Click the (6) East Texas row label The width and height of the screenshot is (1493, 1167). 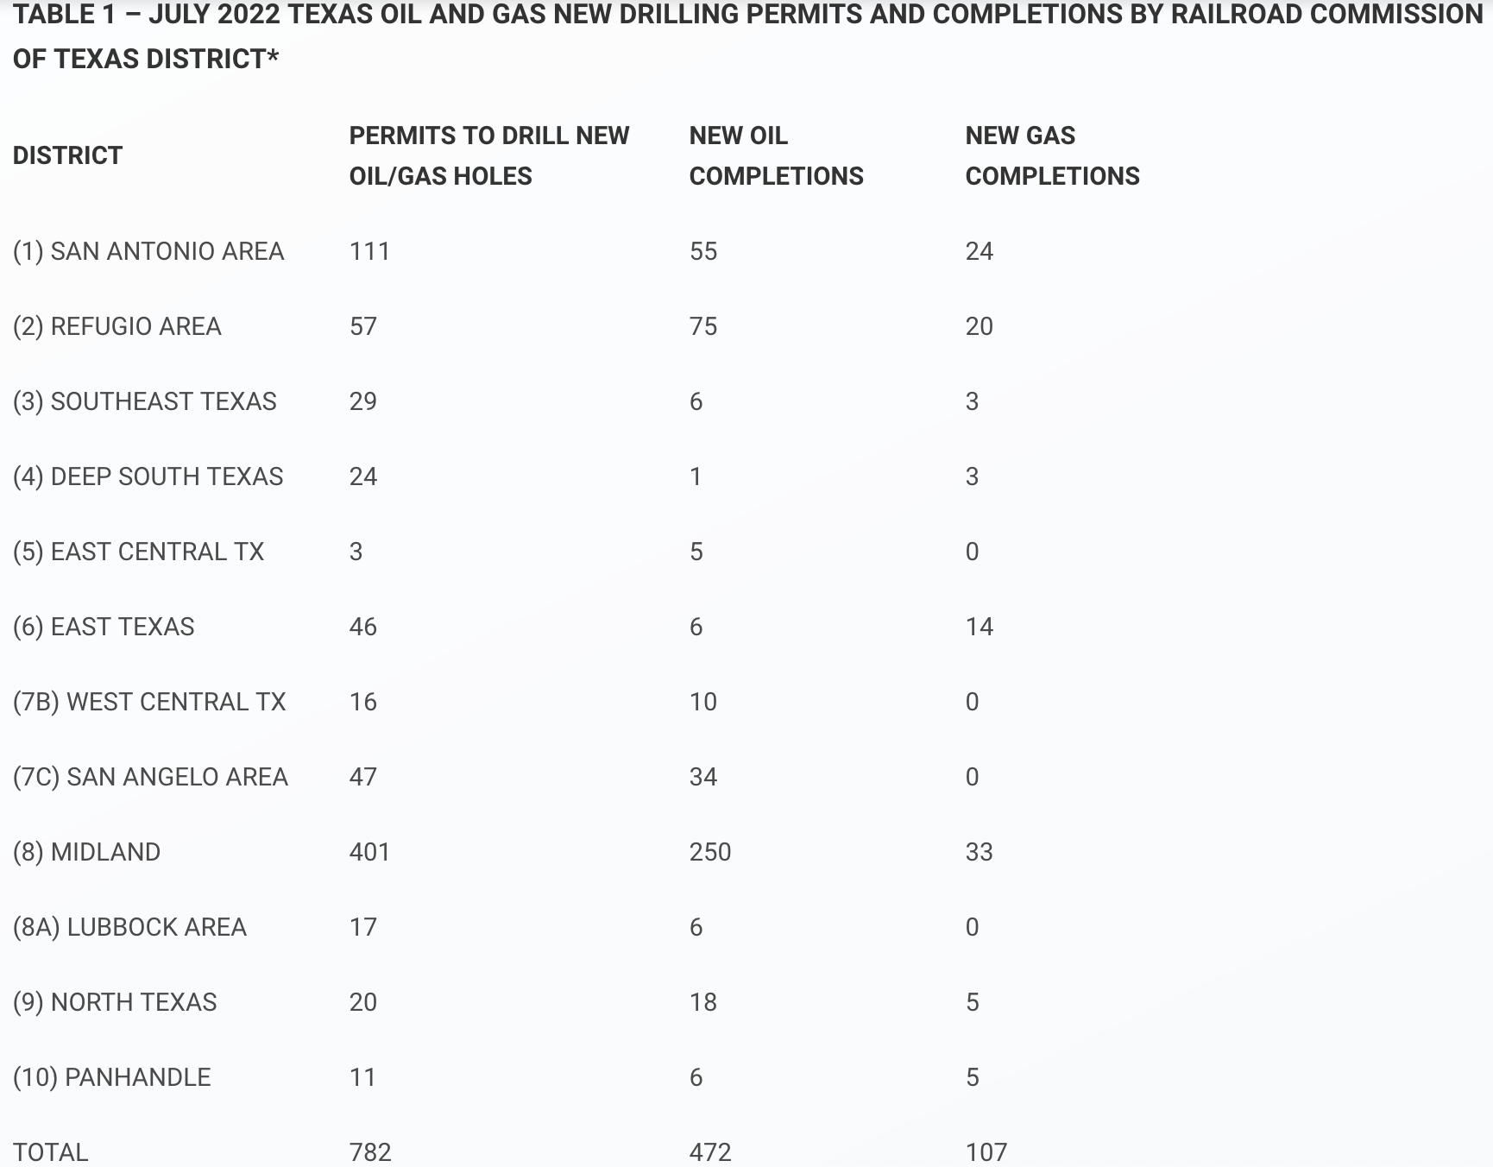click(104, 627)
